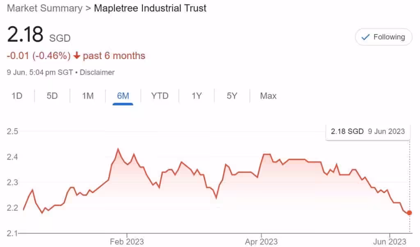Screen dimensions: 420x247
Task: Select the 5D time range
Action: (x=52, y=96)
